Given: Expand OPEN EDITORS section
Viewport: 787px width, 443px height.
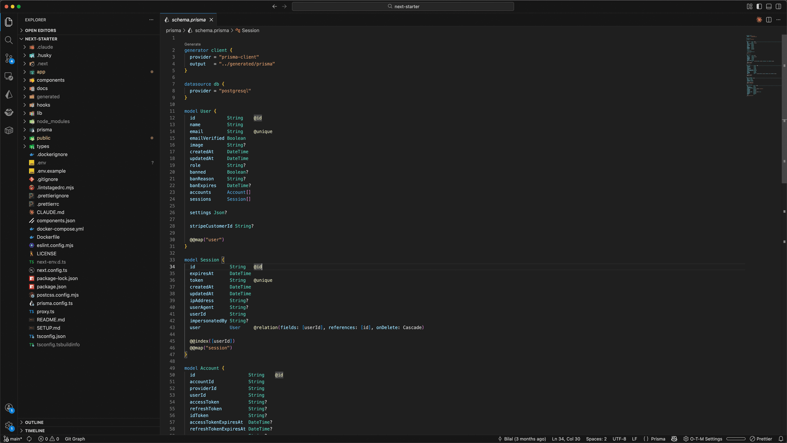Looking at the screenshot, I should click(40, 30).
